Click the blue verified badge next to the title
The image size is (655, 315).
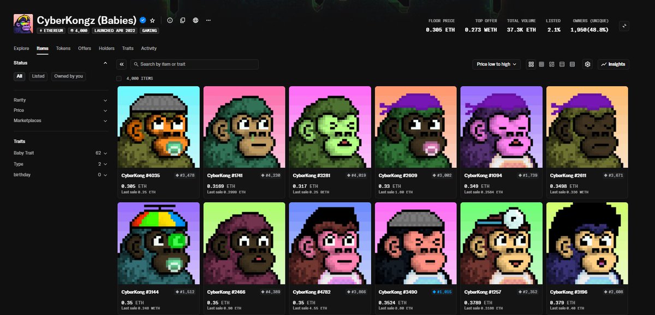click(x=142, y=20)
